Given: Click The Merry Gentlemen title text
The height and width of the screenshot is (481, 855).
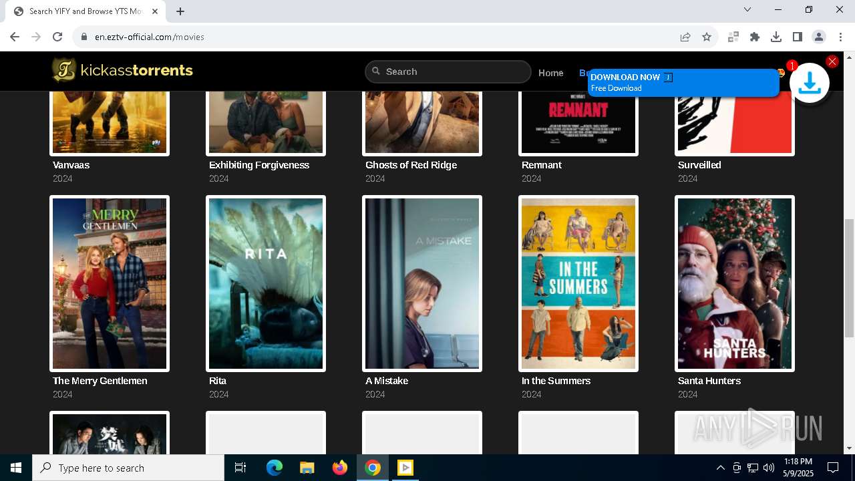Looking at the screenshot, I should pyautogui.click(x=100, y=381).
